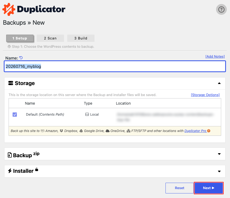Image resolution: width=230 pixels, height=198 pixels.
Task: Follow the Duplicator Pro link
Action: (195, 131)
